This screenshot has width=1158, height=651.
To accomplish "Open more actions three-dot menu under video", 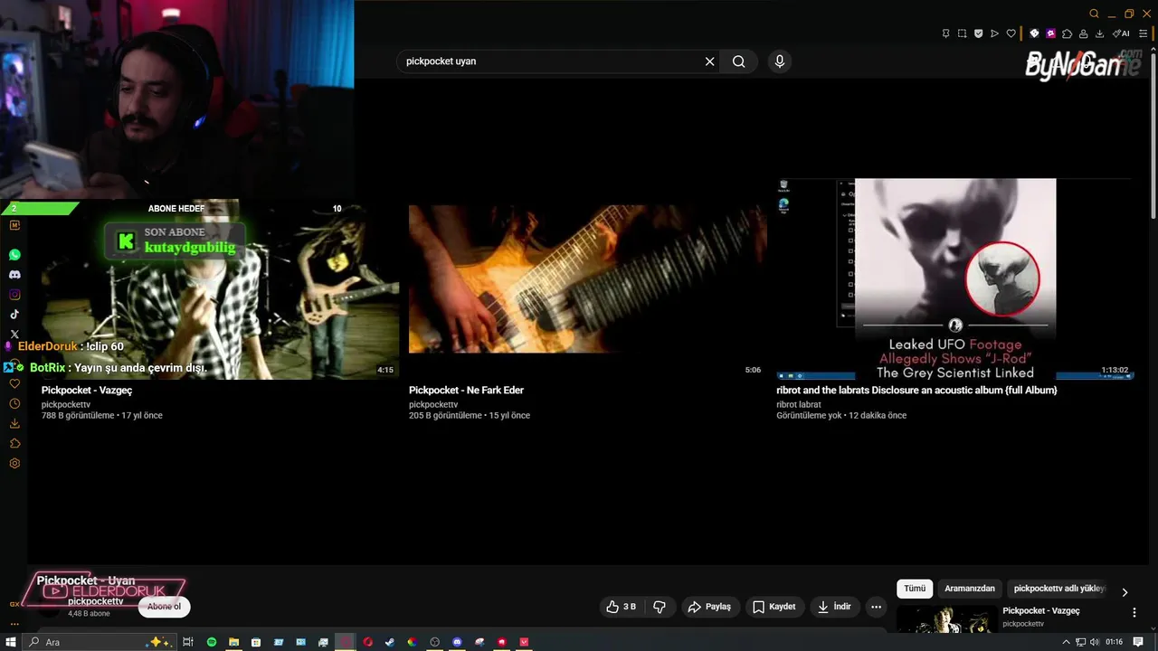I will 876,607.
